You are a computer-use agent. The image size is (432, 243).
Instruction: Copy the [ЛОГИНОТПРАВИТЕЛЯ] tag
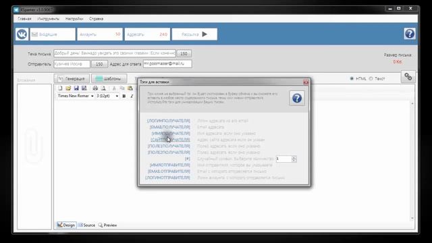pos(168,178)
